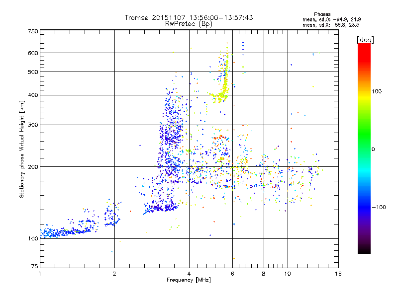Click the x-axis tick label '6'
The height and width of the screenshot is (298, 398).
(232, 274)
